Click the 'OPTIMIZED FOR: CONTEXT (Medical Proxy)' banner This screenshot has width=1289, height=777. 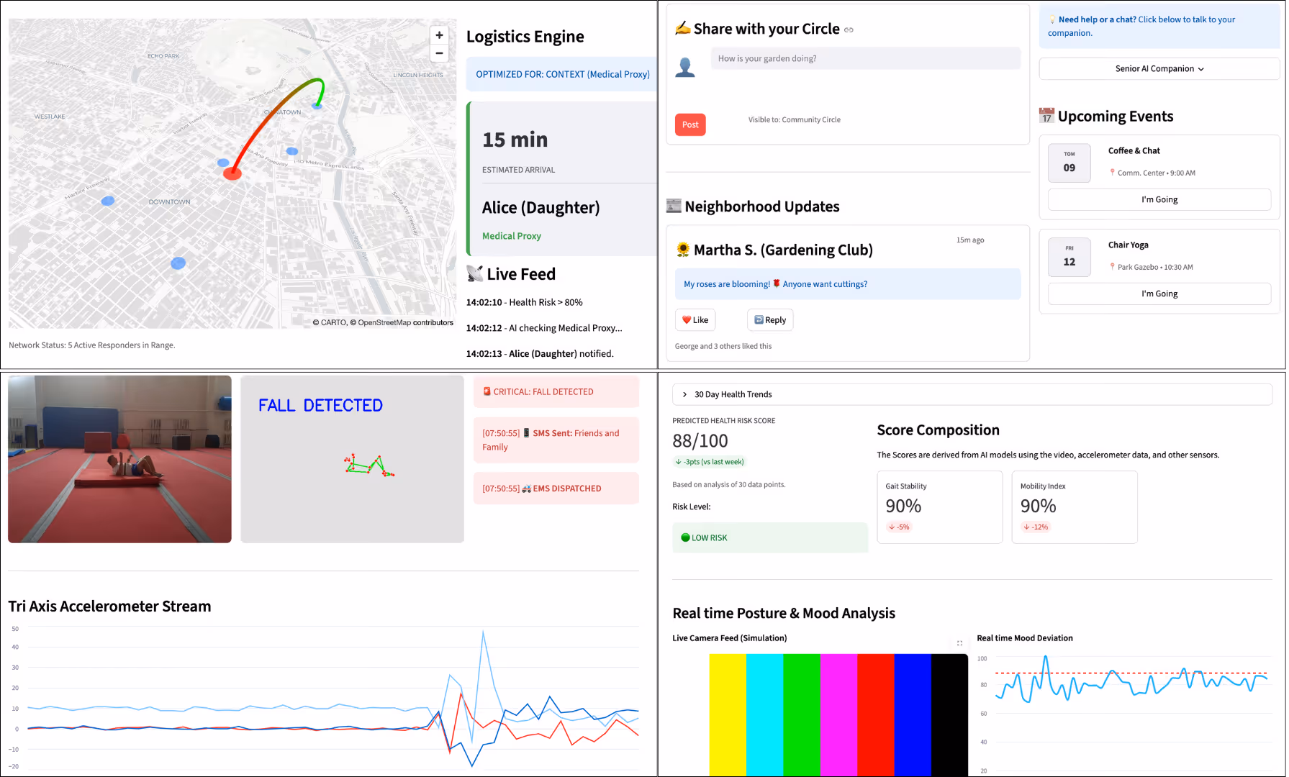[562, 74]
